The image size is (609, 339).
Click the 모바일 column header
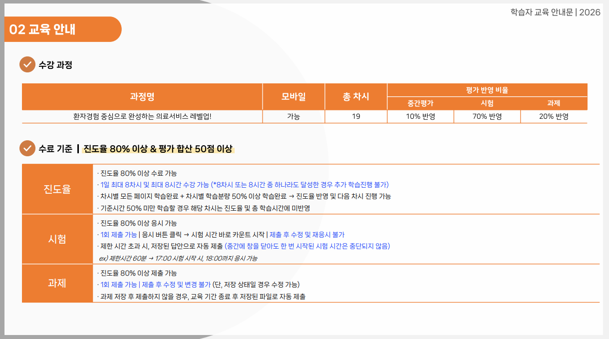pyautogui.click(x=294, y=96)
